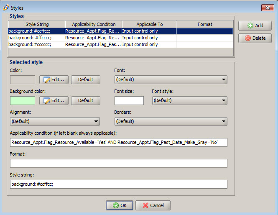278x215 pixels.
Task: Select the background: #ffcccc; style row
Action: click(120, 38)
